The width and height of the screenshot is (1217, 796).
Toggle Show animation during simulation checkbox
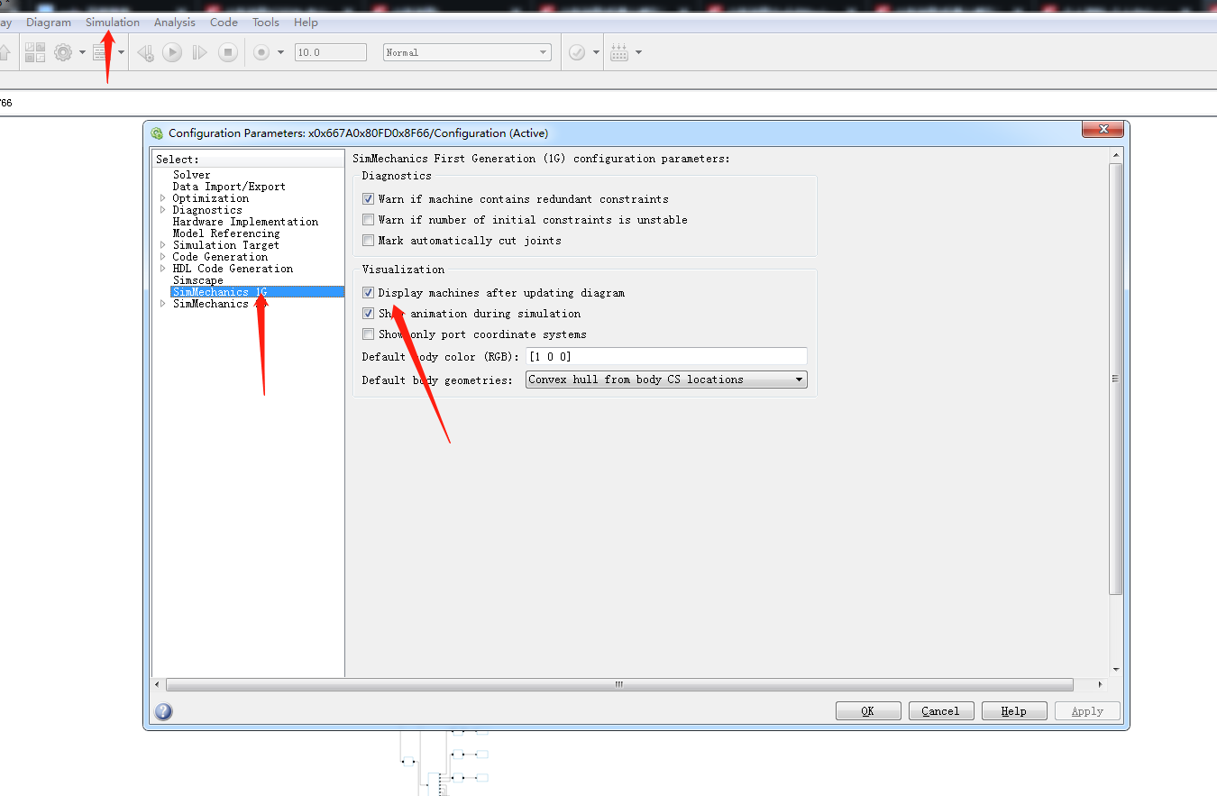pyautogui.click(x=368, y=314)
